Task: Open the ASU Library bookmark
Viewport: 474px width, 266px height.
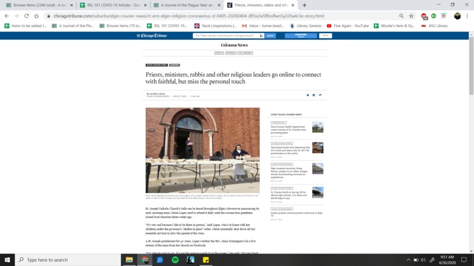Action: (x=434, y=26)
